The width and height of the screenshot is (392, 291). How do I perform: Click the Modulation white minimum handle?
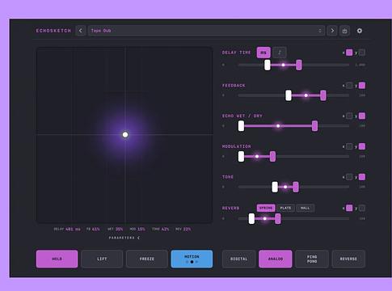coord(241,156)
